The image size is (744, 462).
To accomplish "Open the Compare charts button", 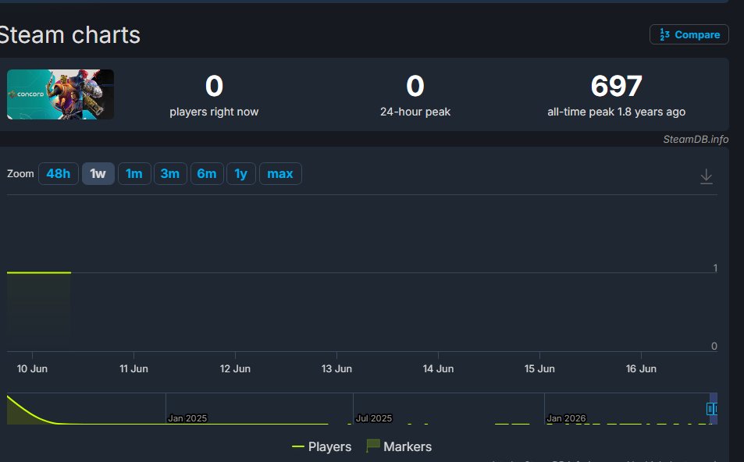I will pos(689,34).
